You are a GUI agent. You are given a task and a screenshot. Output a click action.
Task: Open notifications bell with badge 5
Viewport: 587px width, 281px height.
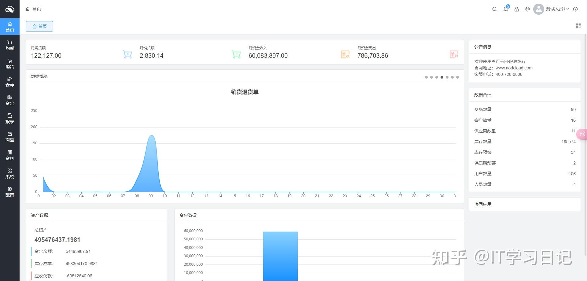[x=506, y=9]
